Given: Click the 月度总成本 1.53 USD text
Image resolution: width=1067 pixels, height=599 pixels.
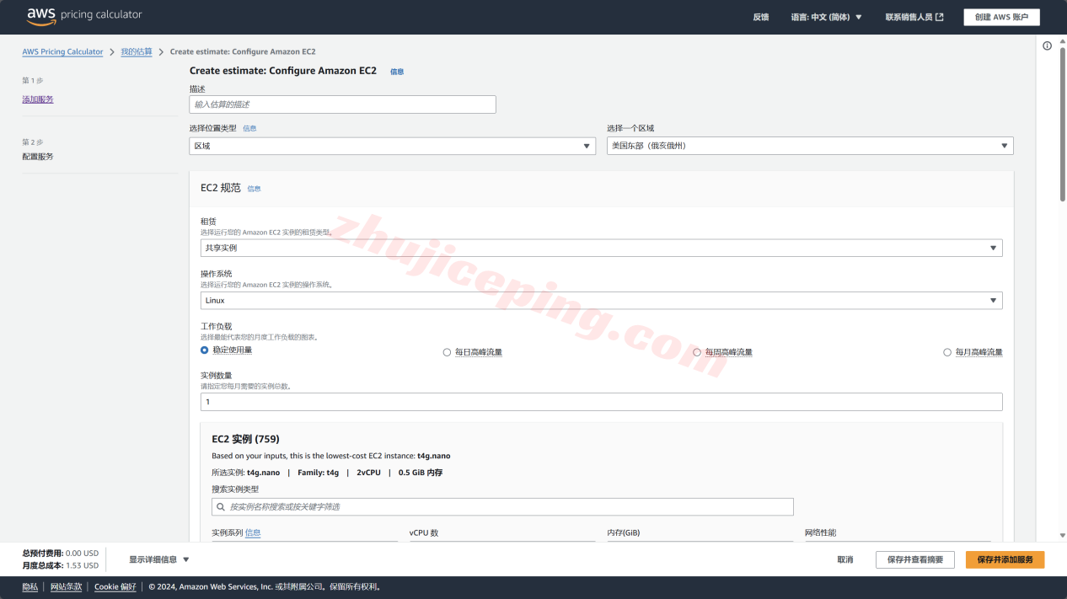Looking at the screenshot, I should click(x=61, y=565).
